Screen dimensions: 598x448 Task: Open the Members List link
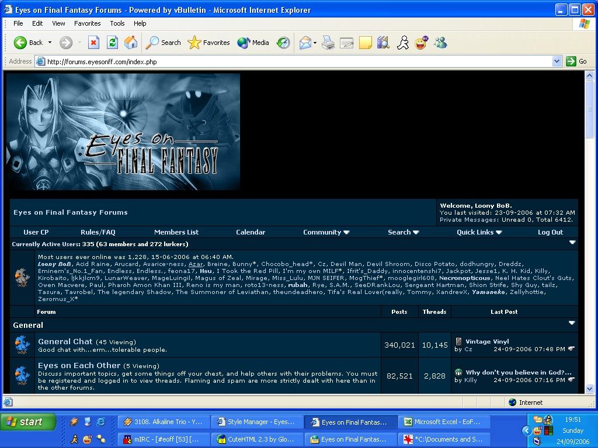coord(176,232)
